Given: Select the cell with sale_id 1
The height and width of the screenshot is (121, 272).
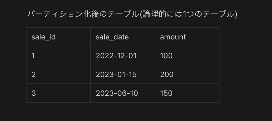Looking at the screenshot, I should pos(58,56).
